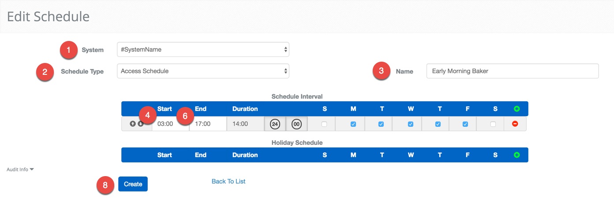Enable the Saturday checkbox in interval row
The height and width of the screenshot is (210, 614).
(493, 124)
